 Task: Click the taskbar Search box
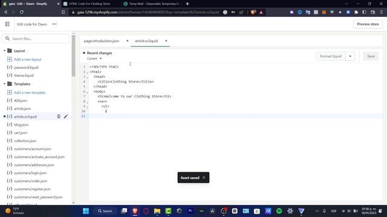click(105, 211)
